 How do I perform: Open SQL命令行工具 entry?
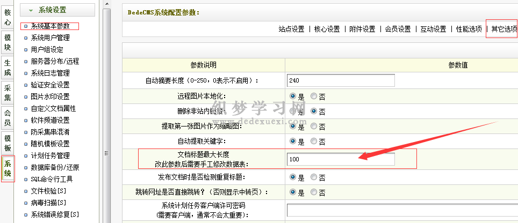52,179
